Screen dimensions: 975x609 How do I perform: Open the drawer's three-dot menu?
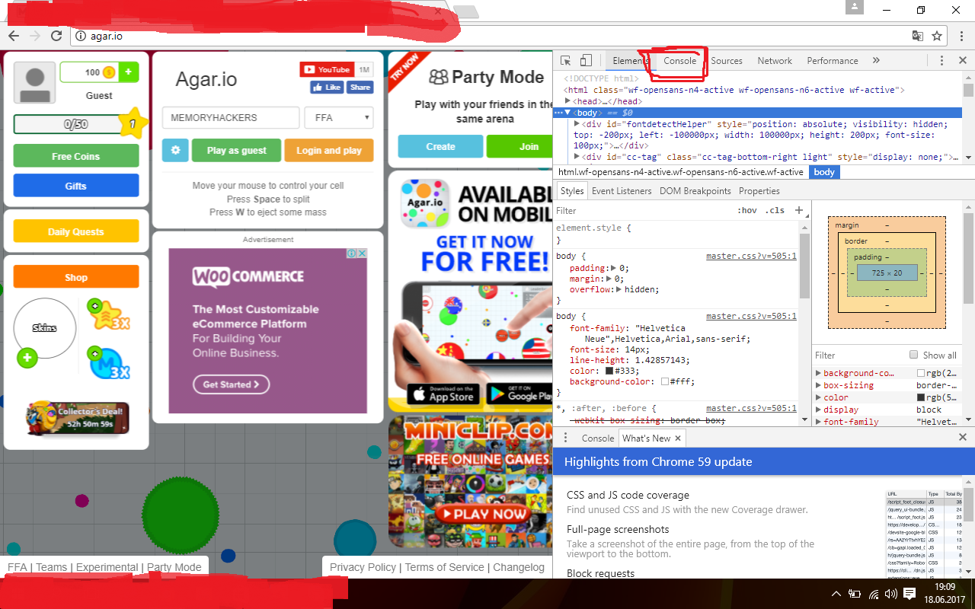[566, 438]
